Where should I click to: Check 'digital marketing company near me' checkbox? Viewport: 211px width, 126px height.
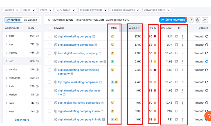coord(50,62)
